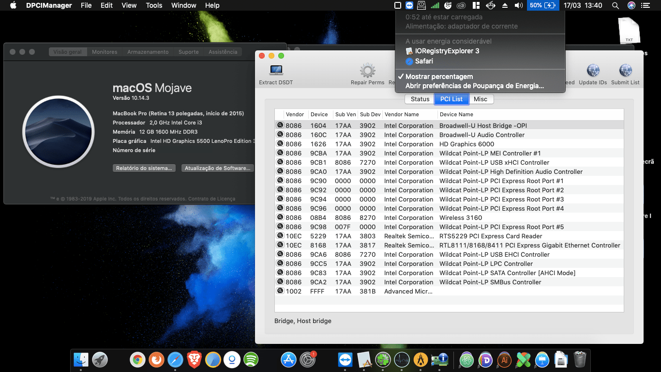
Task: Click the Relatório do sistema button
Action: [x=145, y=168]
